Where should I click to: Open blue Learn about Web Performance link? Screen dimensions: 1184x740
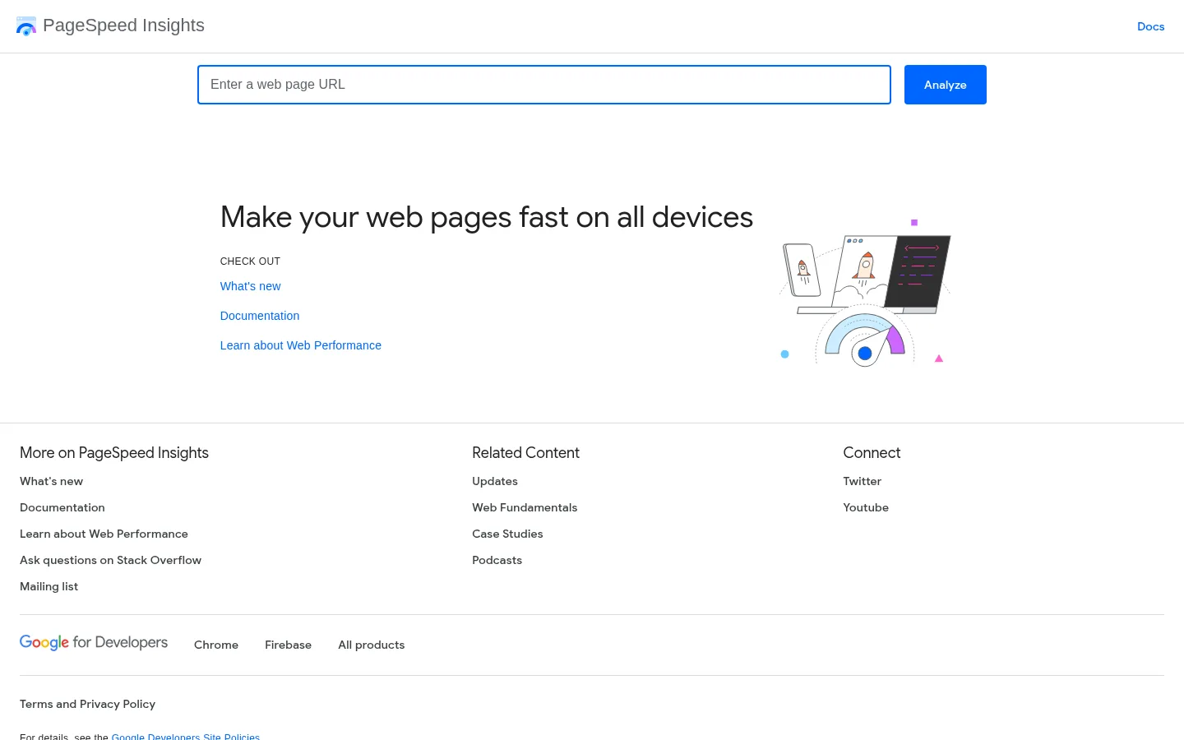pyautogui.click(x=301, y=345)
